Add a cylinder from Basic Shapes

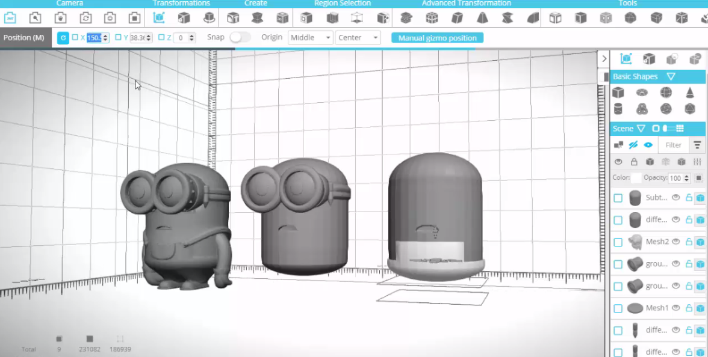(x=618, y=109)
